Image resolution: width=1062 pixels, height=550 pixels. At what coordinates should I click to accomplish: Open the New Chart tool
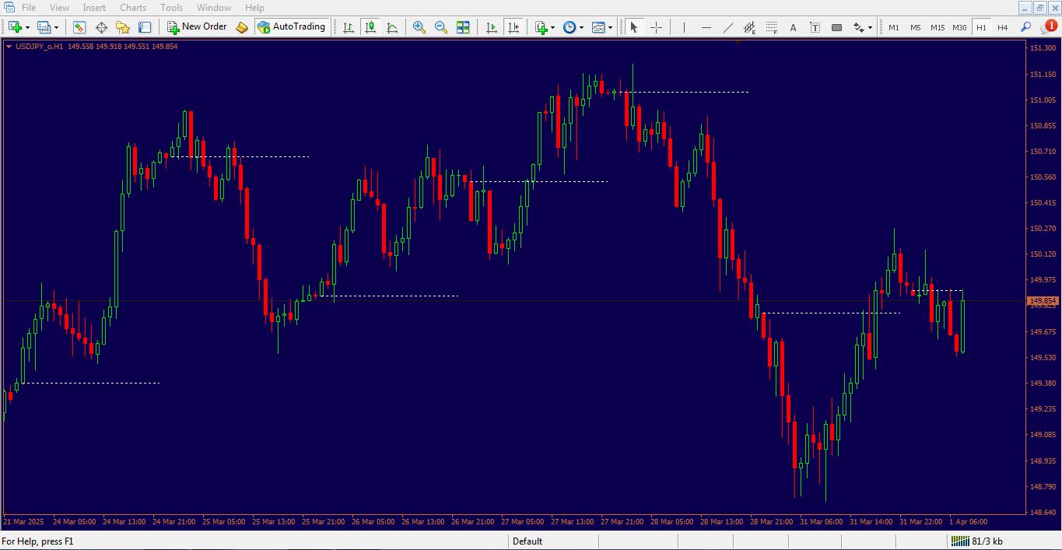point(15,27)
